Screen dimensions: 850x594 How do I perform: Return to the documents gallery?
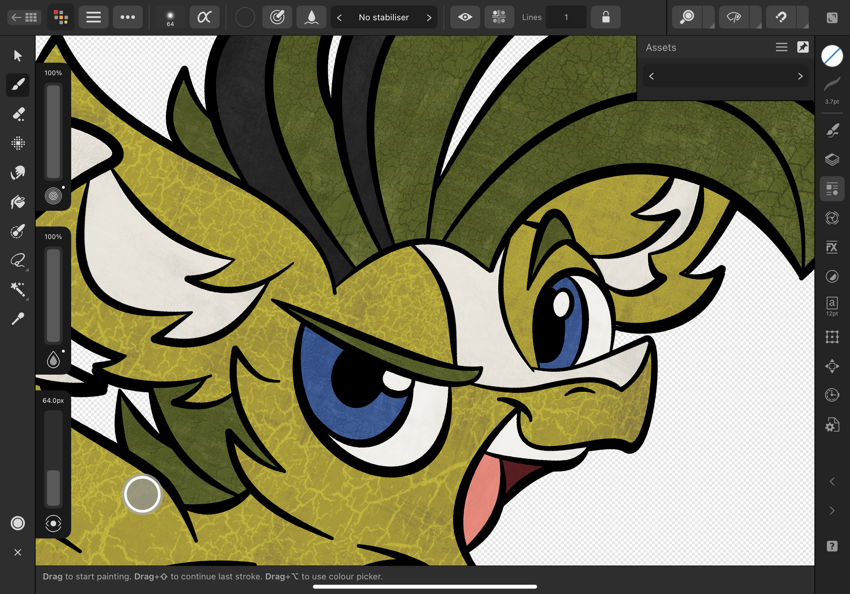25,17
